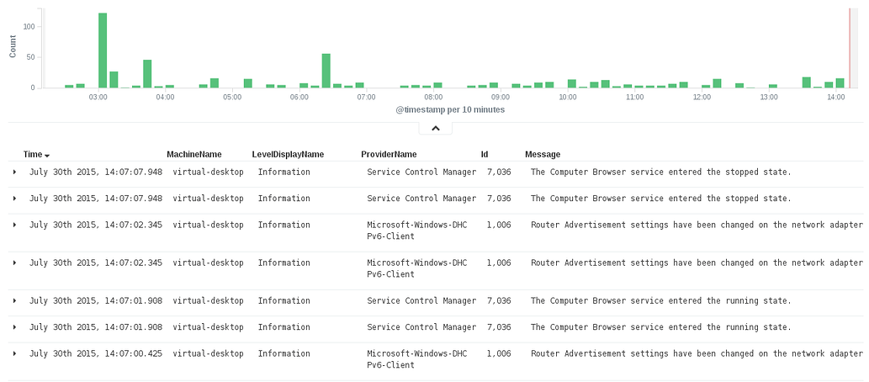The image size is (869, 382).
Task: Collapse the histogram with the chevron button
Action: [435, 128]
